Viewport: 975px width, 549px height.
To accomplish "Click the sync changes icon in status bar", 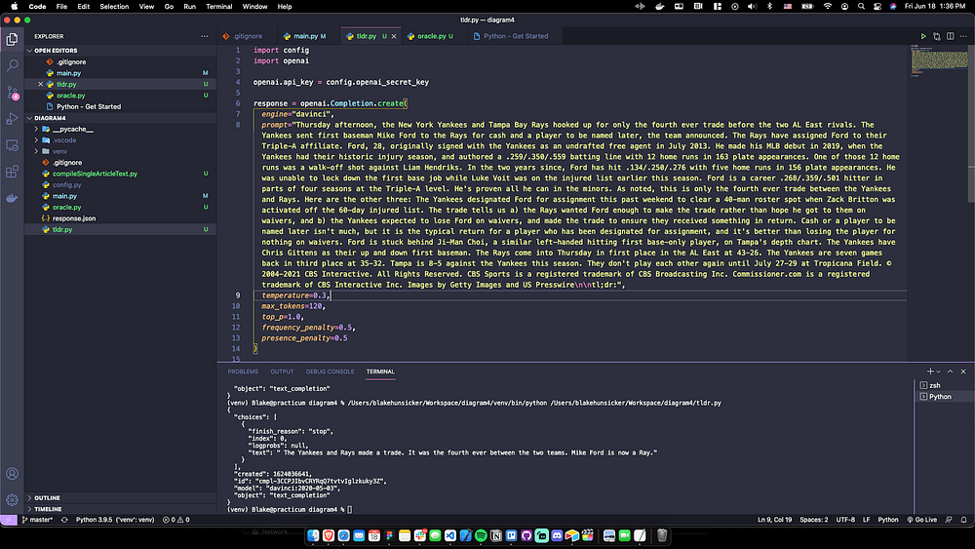I will pyautogui.click(x=64, y=520).
